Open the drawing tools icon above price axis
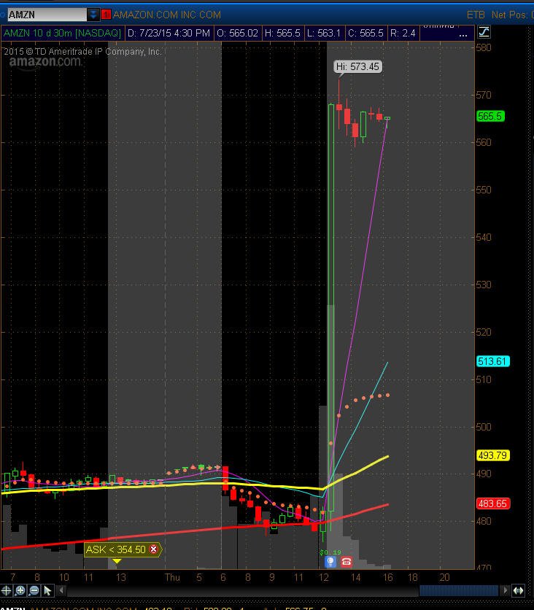This screenshot has width=534, height=610. pos(484,32)
